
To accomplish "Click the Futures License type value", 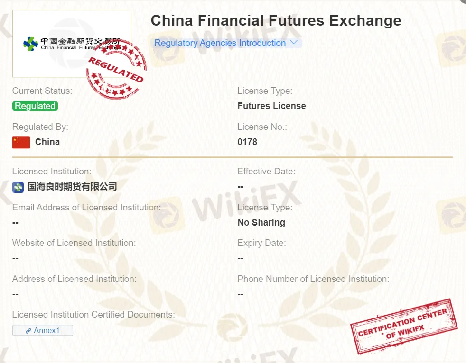I will pyautogui.click(x=271, y=106).
